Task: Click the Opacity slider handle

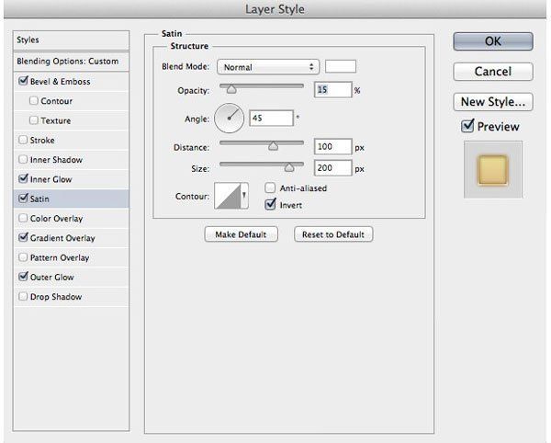Action: coord(231,90)
